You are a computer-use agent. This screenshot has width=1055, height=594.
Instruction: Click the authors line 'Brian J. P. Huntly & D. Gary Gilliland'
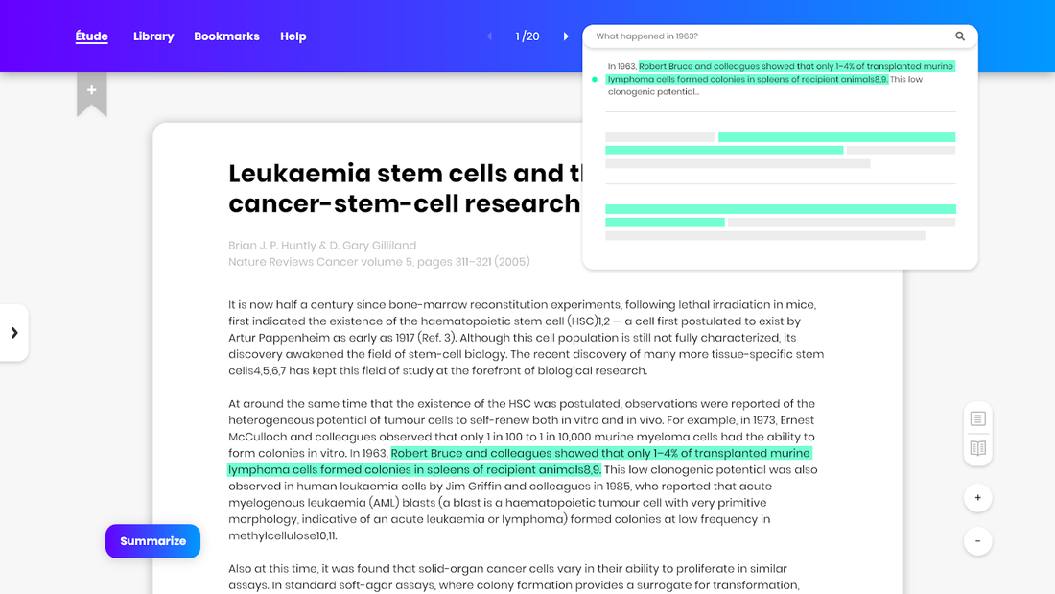(322, 245)
